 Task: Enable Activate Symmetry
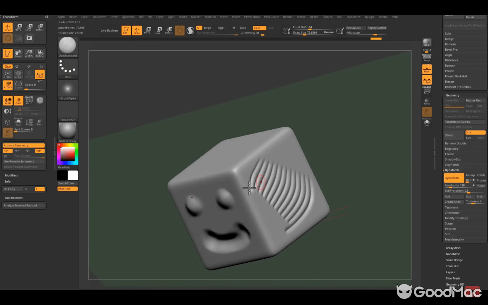(24, 145)
